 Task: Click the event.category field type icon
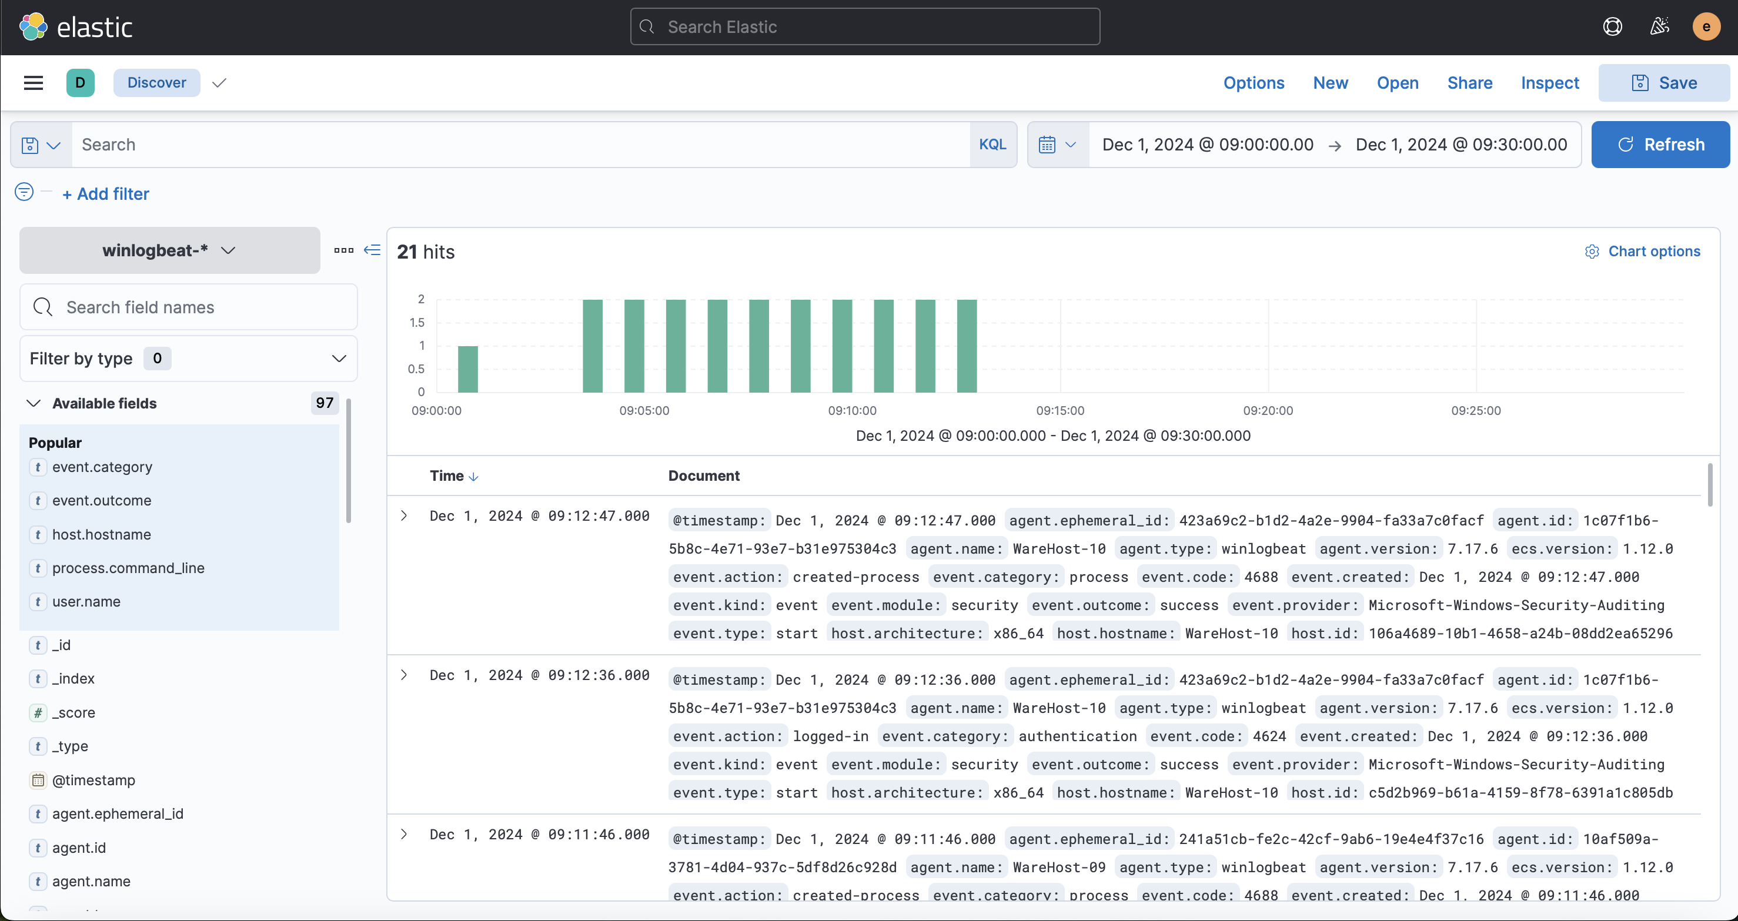pyautogui.click(x=38, y=467)
